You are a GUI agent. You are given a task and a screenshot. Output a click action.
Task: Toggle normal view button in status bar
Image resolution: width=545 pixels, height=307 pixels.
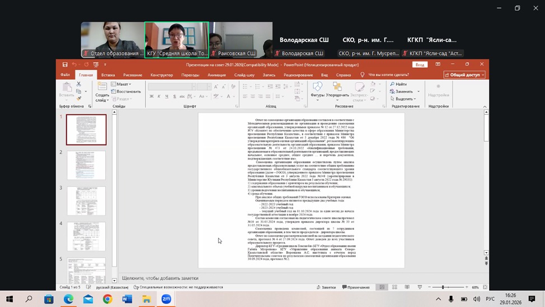(382, 287)
